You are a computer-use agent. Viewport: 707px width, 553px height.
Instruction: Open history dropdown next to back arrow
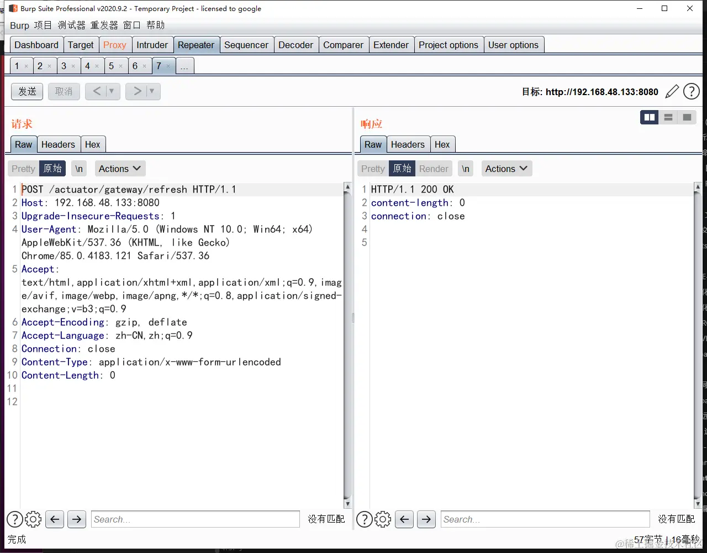(112, 91)
